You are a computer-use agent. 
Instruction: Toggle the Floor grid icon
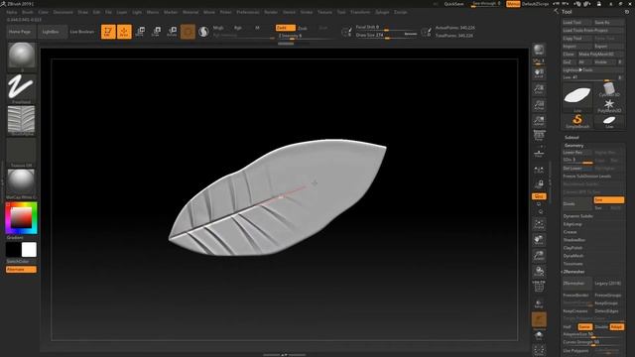[x=539, y=154]
